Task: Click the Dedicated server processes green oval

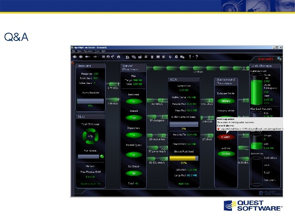Action: (x=134, y=101)
